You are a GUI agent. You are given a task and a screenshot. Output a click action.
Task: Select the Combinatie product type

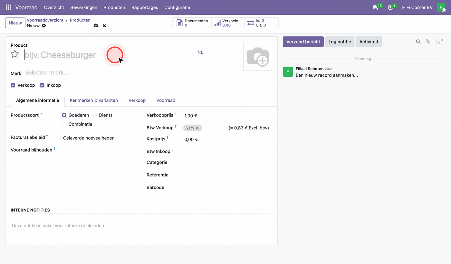coord(64,124)
